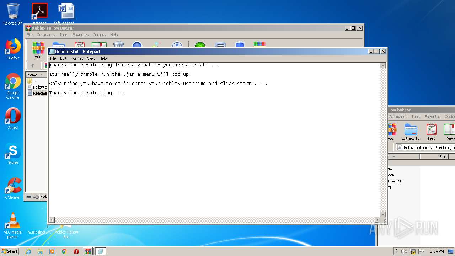
Task: Open Windows Media Player from the taskbar
Action: click(x=52, y=251)
